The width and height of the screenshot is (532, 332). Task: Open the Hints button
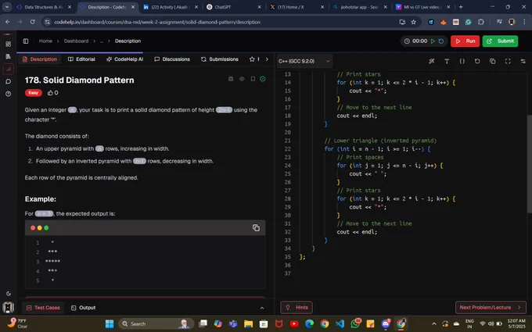pos(297,308)
